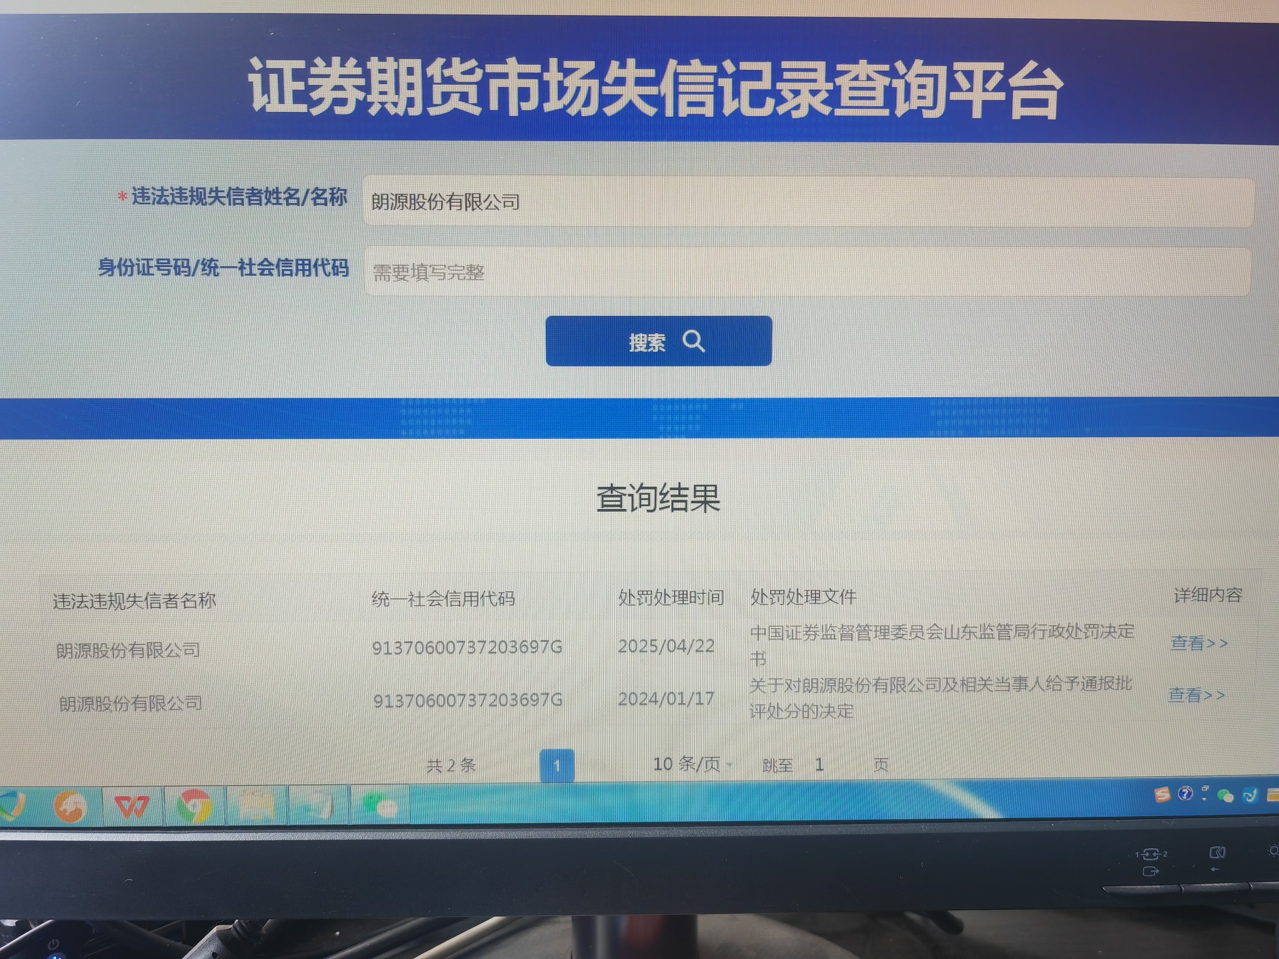Viewport: 1279px width, 959px height.
Task: Click the 2024/01/17 date cell
Action: click(x=666, y=699)
